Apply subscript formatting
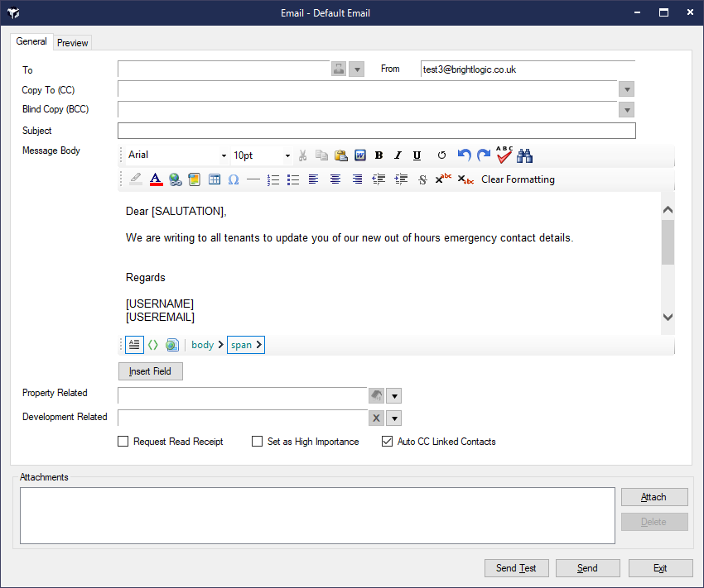 465,179
